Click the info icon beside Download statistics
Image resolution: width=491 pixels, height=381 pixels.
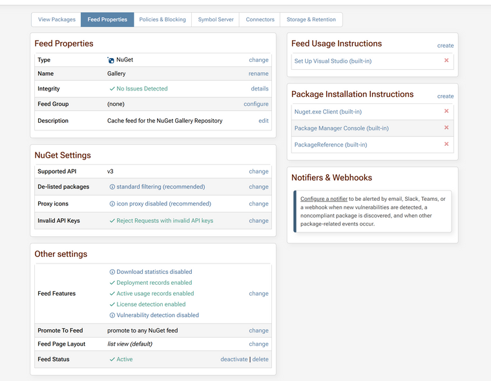tap(112, 272)
